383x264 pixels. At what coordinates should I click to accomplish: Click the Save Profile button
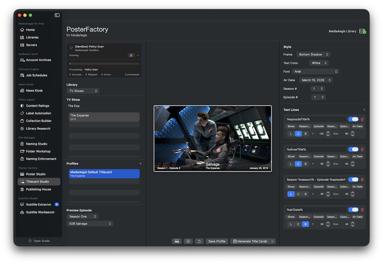click(217, 241)
